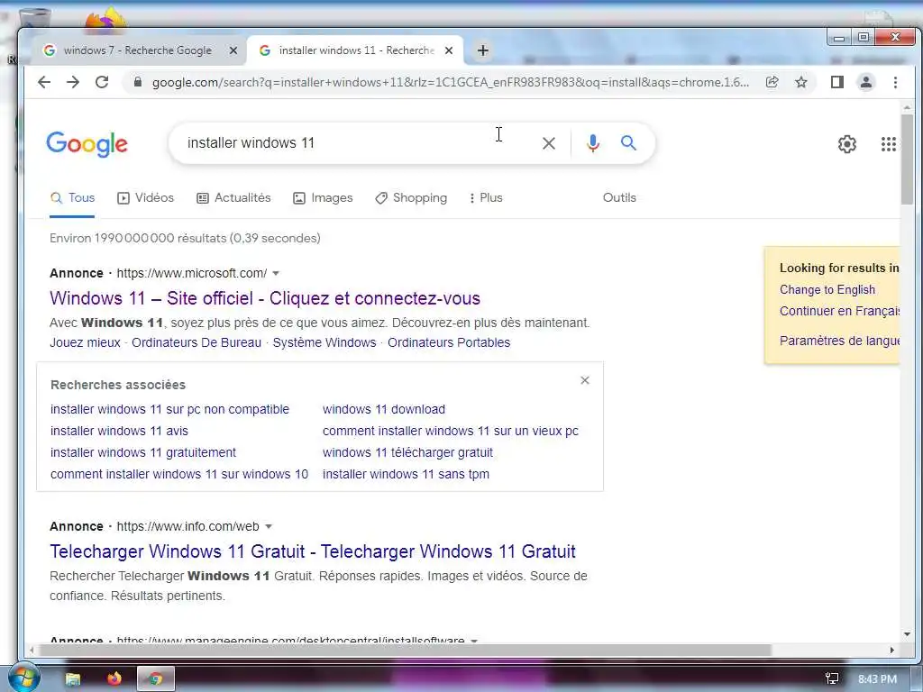
Task: Select the Chrome address bar URL
Action: (451, 82)
